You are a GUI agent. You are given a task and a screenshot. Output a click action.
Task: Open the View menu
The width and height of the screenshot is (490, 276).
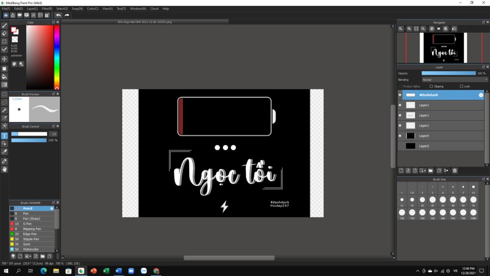(x=108, y=9)
